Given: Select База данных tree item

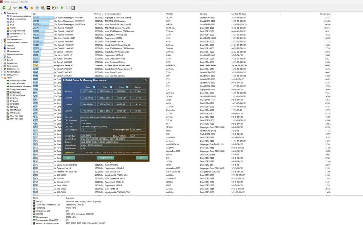Looking at the screenshot, I should pos(12,75).
